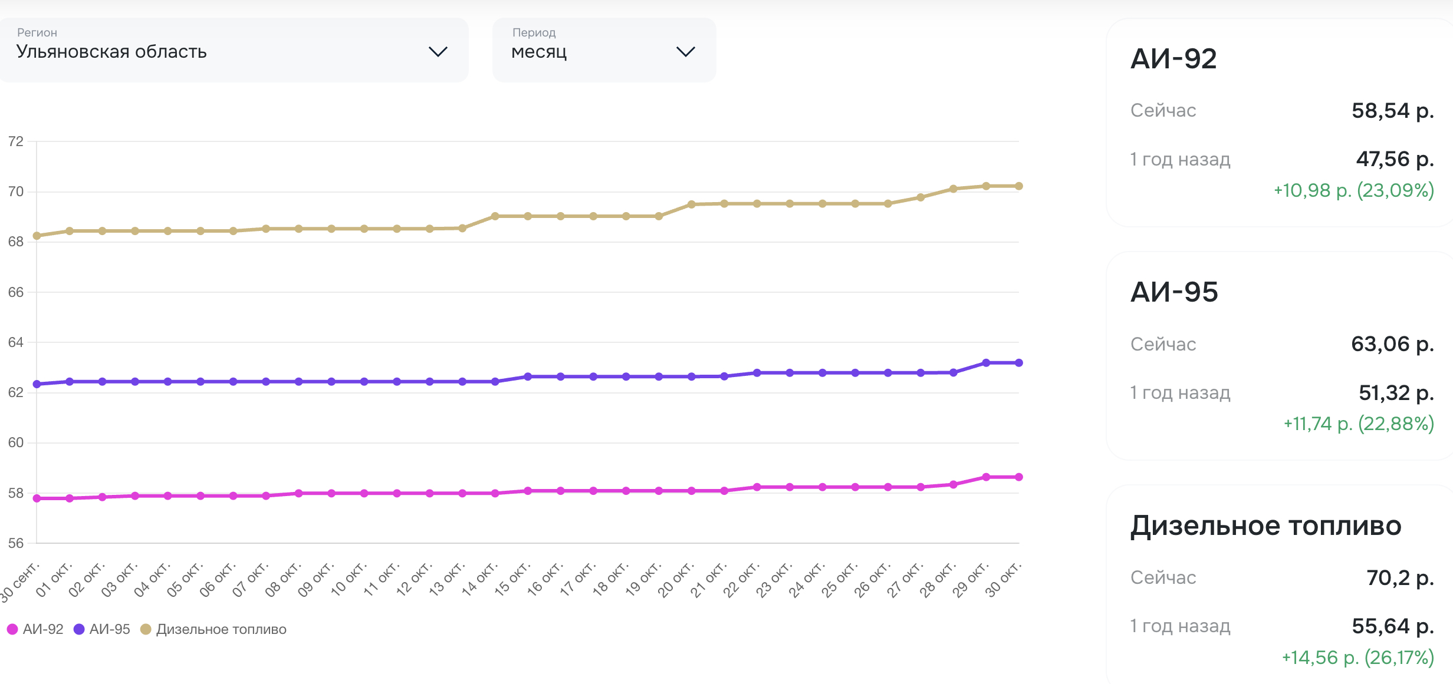This screenshot has height=684, width=1453.
Task: Click the last diesel data point, 30 окт.
Action: (x=1018, y=186)
